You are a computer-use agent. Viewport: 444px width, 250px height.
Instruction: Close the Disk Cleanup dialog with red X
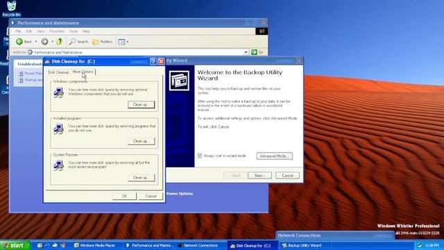tap(161, 61)
